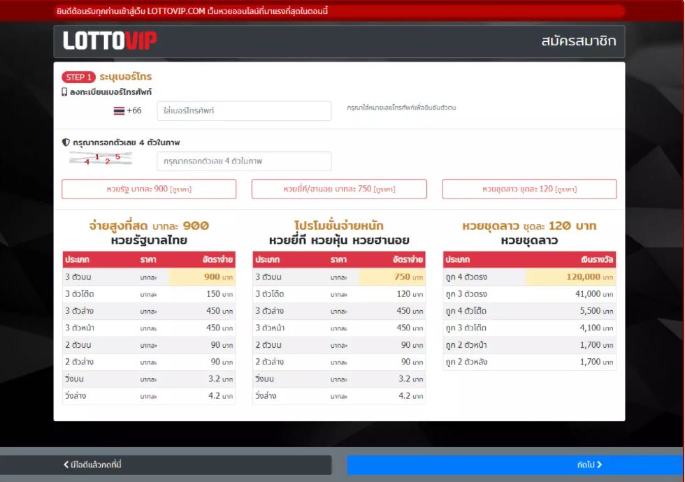Click the red welcome banner mentioning LOTTOVIP.COM
685x482 pixels.
(x=341, y=11)
